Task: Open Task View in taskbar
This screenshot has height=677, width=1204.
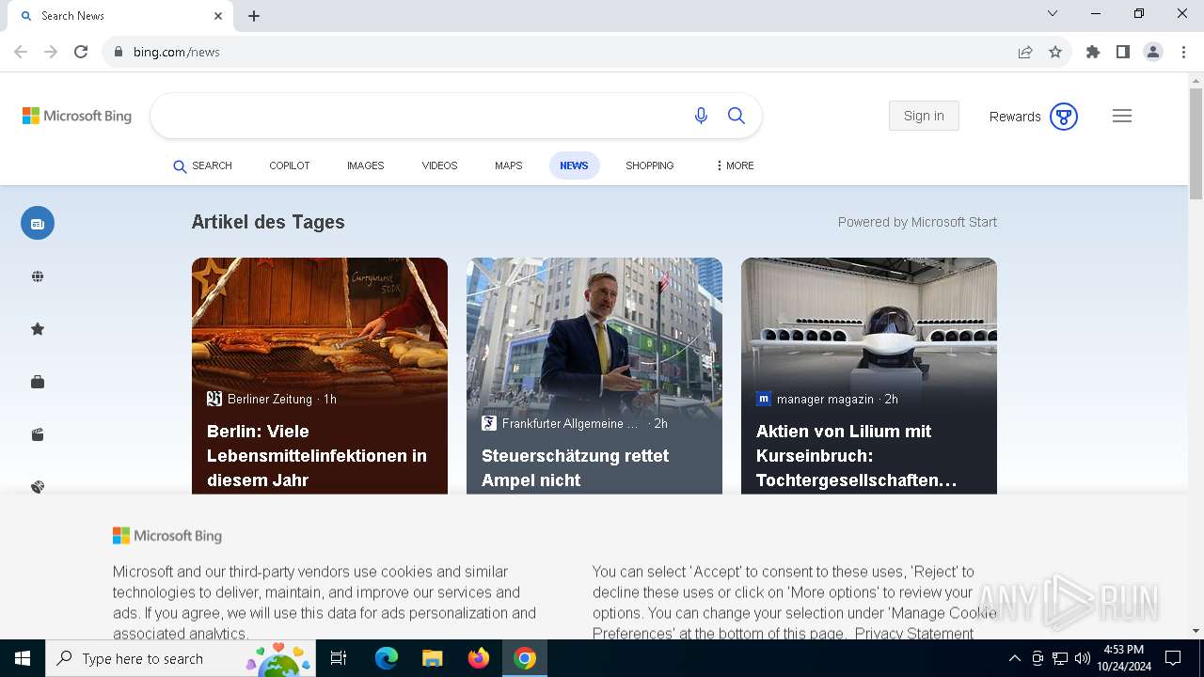Action: (x=339, y=658)
